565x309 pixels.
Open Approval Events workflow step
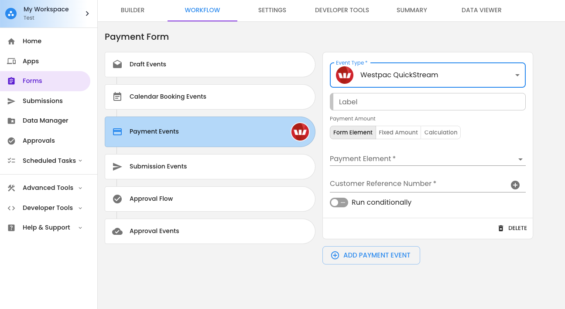(x=210, y=231)
